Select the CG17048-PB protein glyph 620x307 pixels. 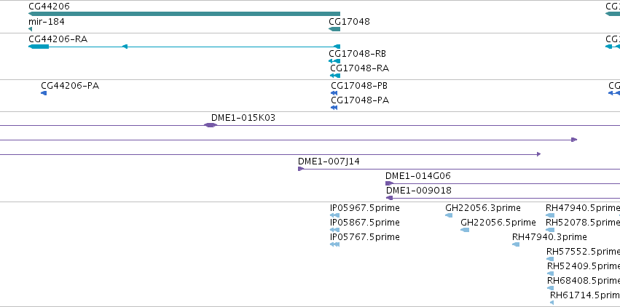[334, 93]
